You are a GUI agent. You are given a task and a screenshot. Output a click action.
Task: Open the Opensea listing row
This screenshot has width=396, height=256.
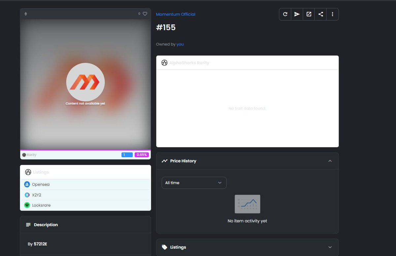(85, 185)
